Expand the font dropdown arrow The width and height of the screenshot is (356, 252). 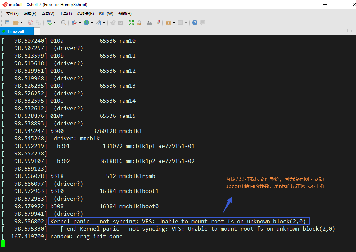pos(104,23)
